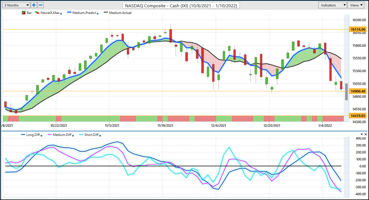Zoom in with the plus button
The image size is (369, 200).
point(34,5)
